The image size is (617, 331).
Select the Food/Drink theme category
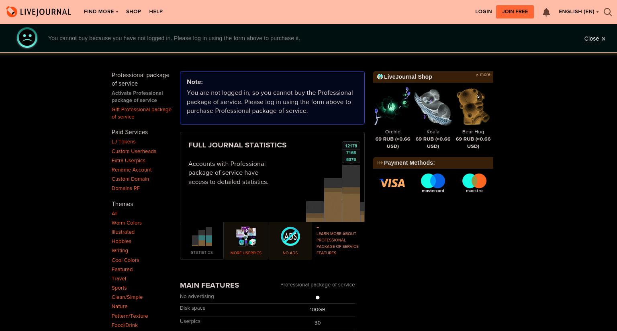pyautogui.click(x=125, y=325)
